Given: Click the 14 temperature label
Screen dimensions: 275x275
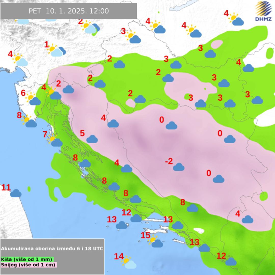Looking at the screenshot, I should (119, 256).
